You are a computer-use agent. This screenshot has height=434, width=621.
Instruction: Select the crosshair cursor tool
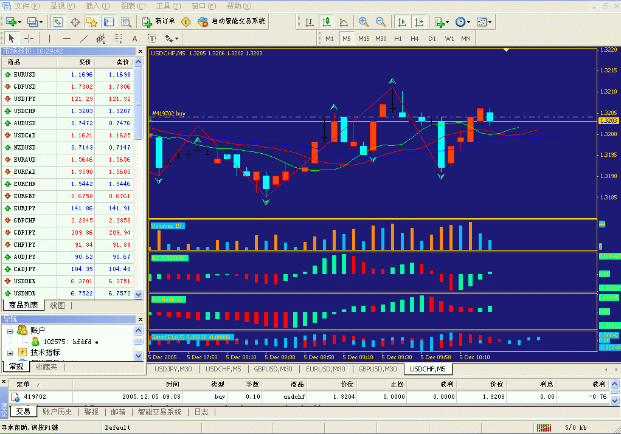(x=29, y=38)
